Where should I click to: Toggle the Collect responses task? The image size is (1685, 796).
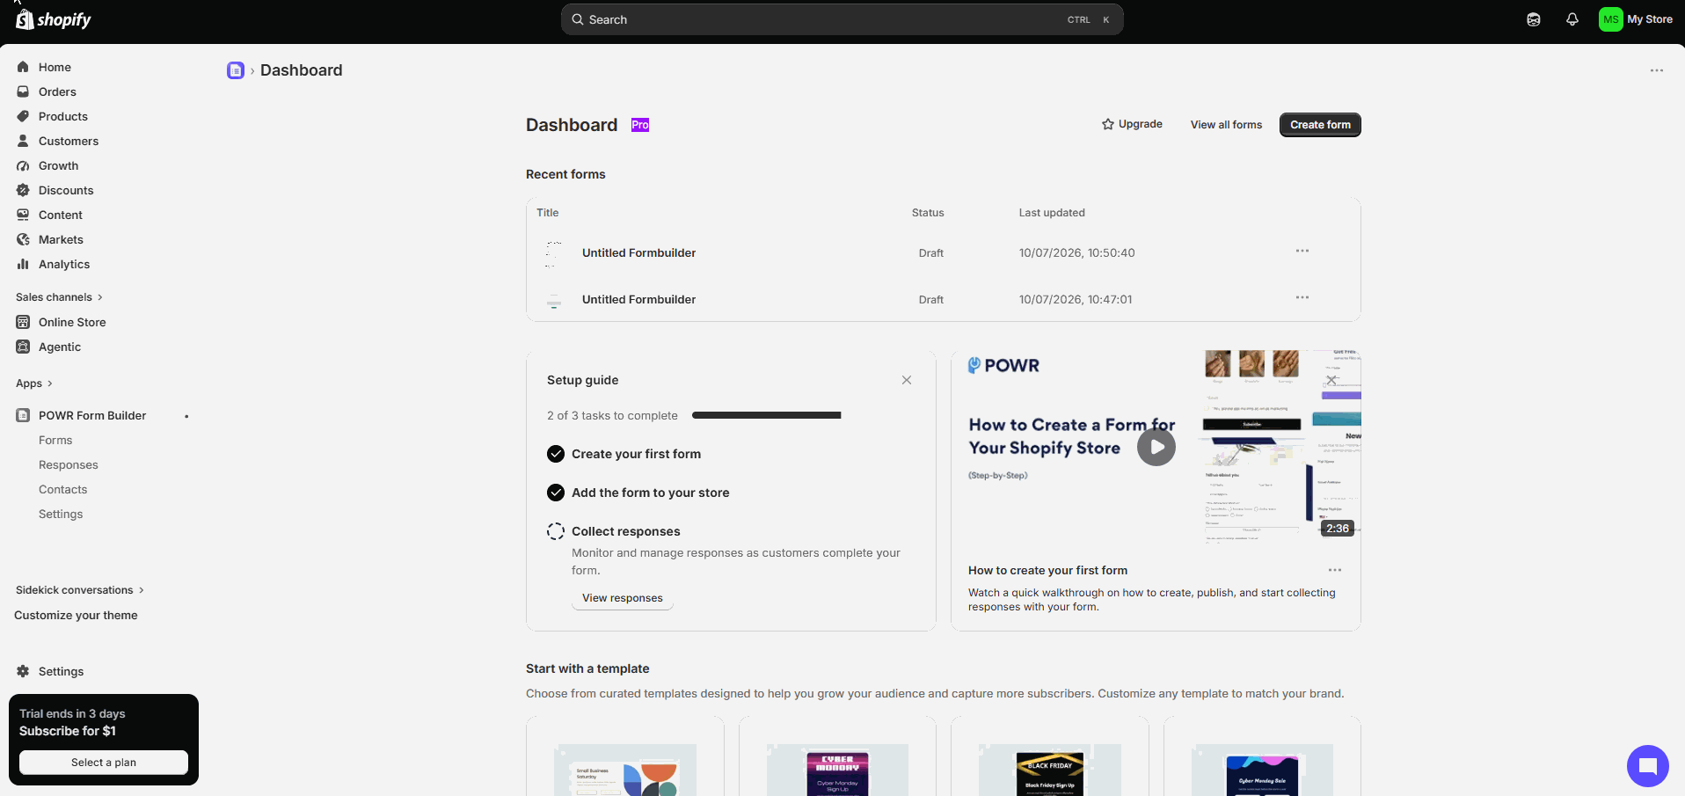point(556,531)
